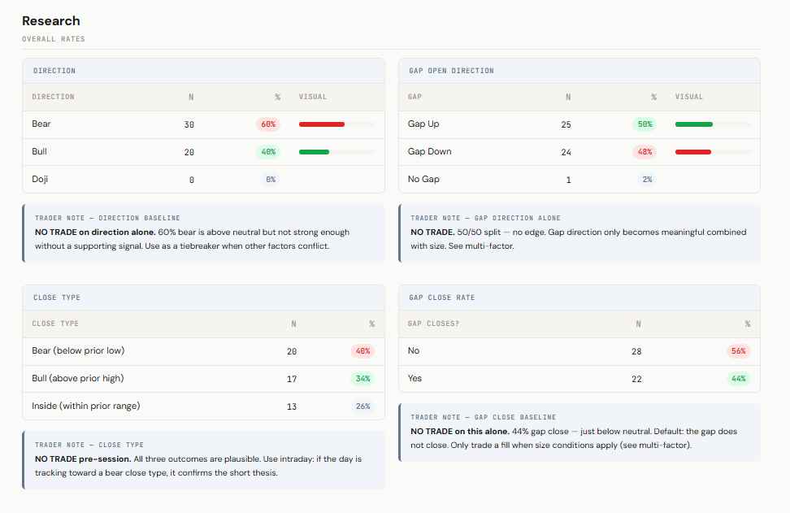Viewport: 790px width, 513px height.
Task: Click the Research page heading
Action: (x=51, y=21)
